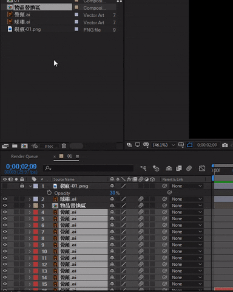
Task: Toggle visibility of layer 13
Action: point(5,271)
